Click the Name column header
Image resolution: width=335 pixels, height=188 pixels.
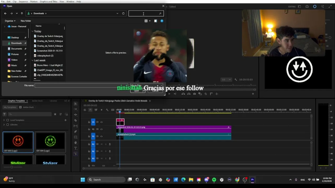point(38,26)
